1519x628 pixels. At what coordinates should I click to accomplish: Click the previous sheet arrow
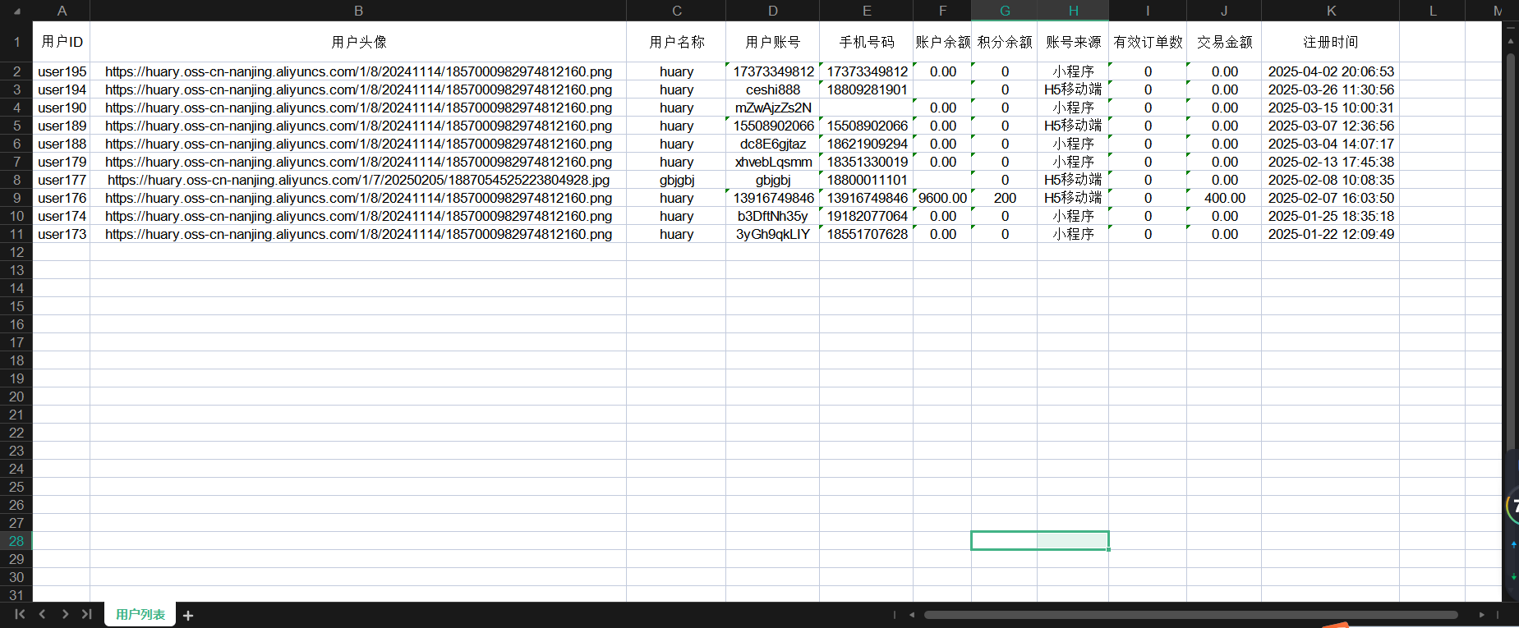(42, 614)
